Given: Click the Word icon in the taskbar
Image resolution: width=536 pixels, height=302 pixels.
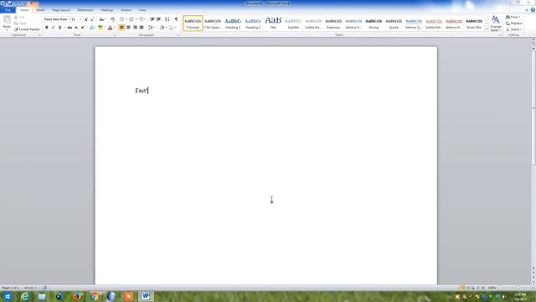Looking at the screenshot, I should click(146, 296).
